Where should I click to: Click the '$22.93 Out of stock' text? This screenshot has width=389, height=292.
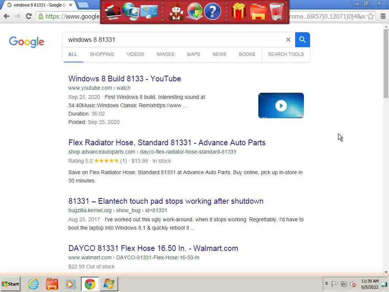pyautogui.click(x=91, y=267)
